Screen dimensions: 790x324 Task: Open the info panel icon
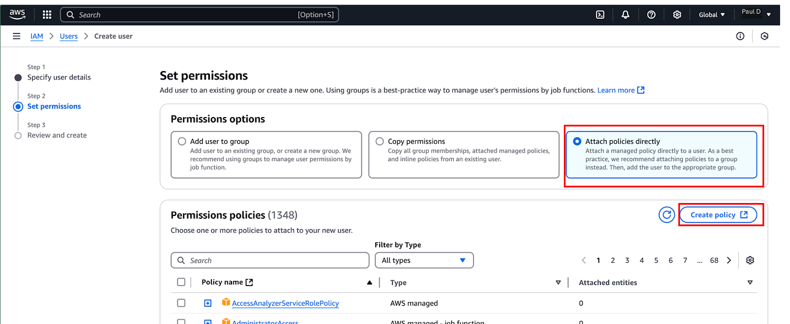(740, 36)
